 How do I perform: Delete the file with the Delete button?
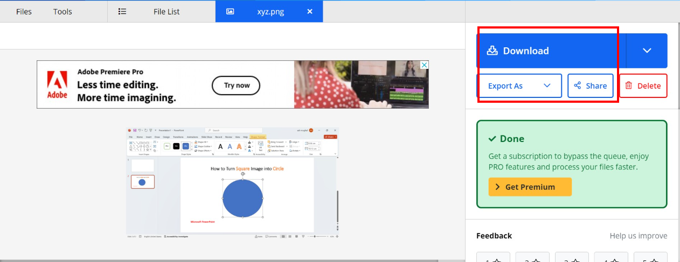(x=643, y=86)
